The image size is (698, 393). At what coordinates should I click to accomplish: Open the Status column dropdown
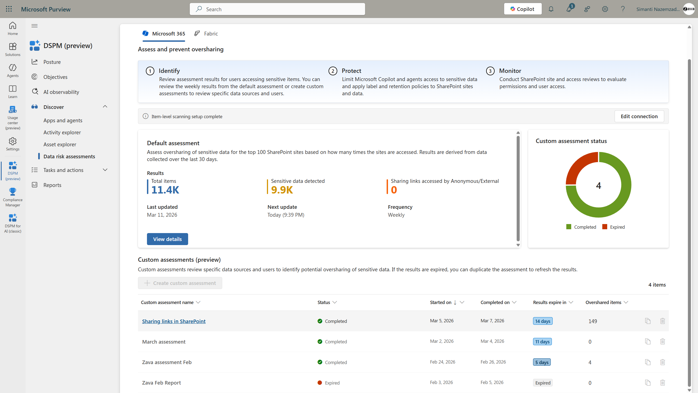point(335,302)
